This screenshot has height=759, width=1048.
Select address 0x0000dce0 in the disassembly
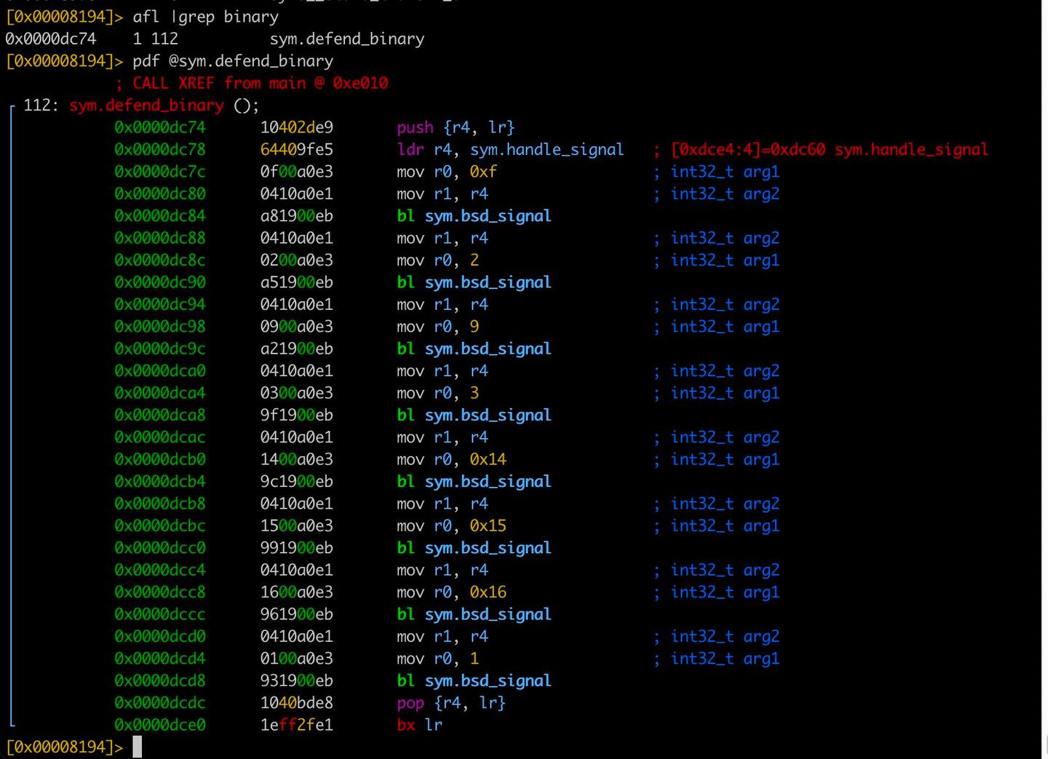point(160,725)
